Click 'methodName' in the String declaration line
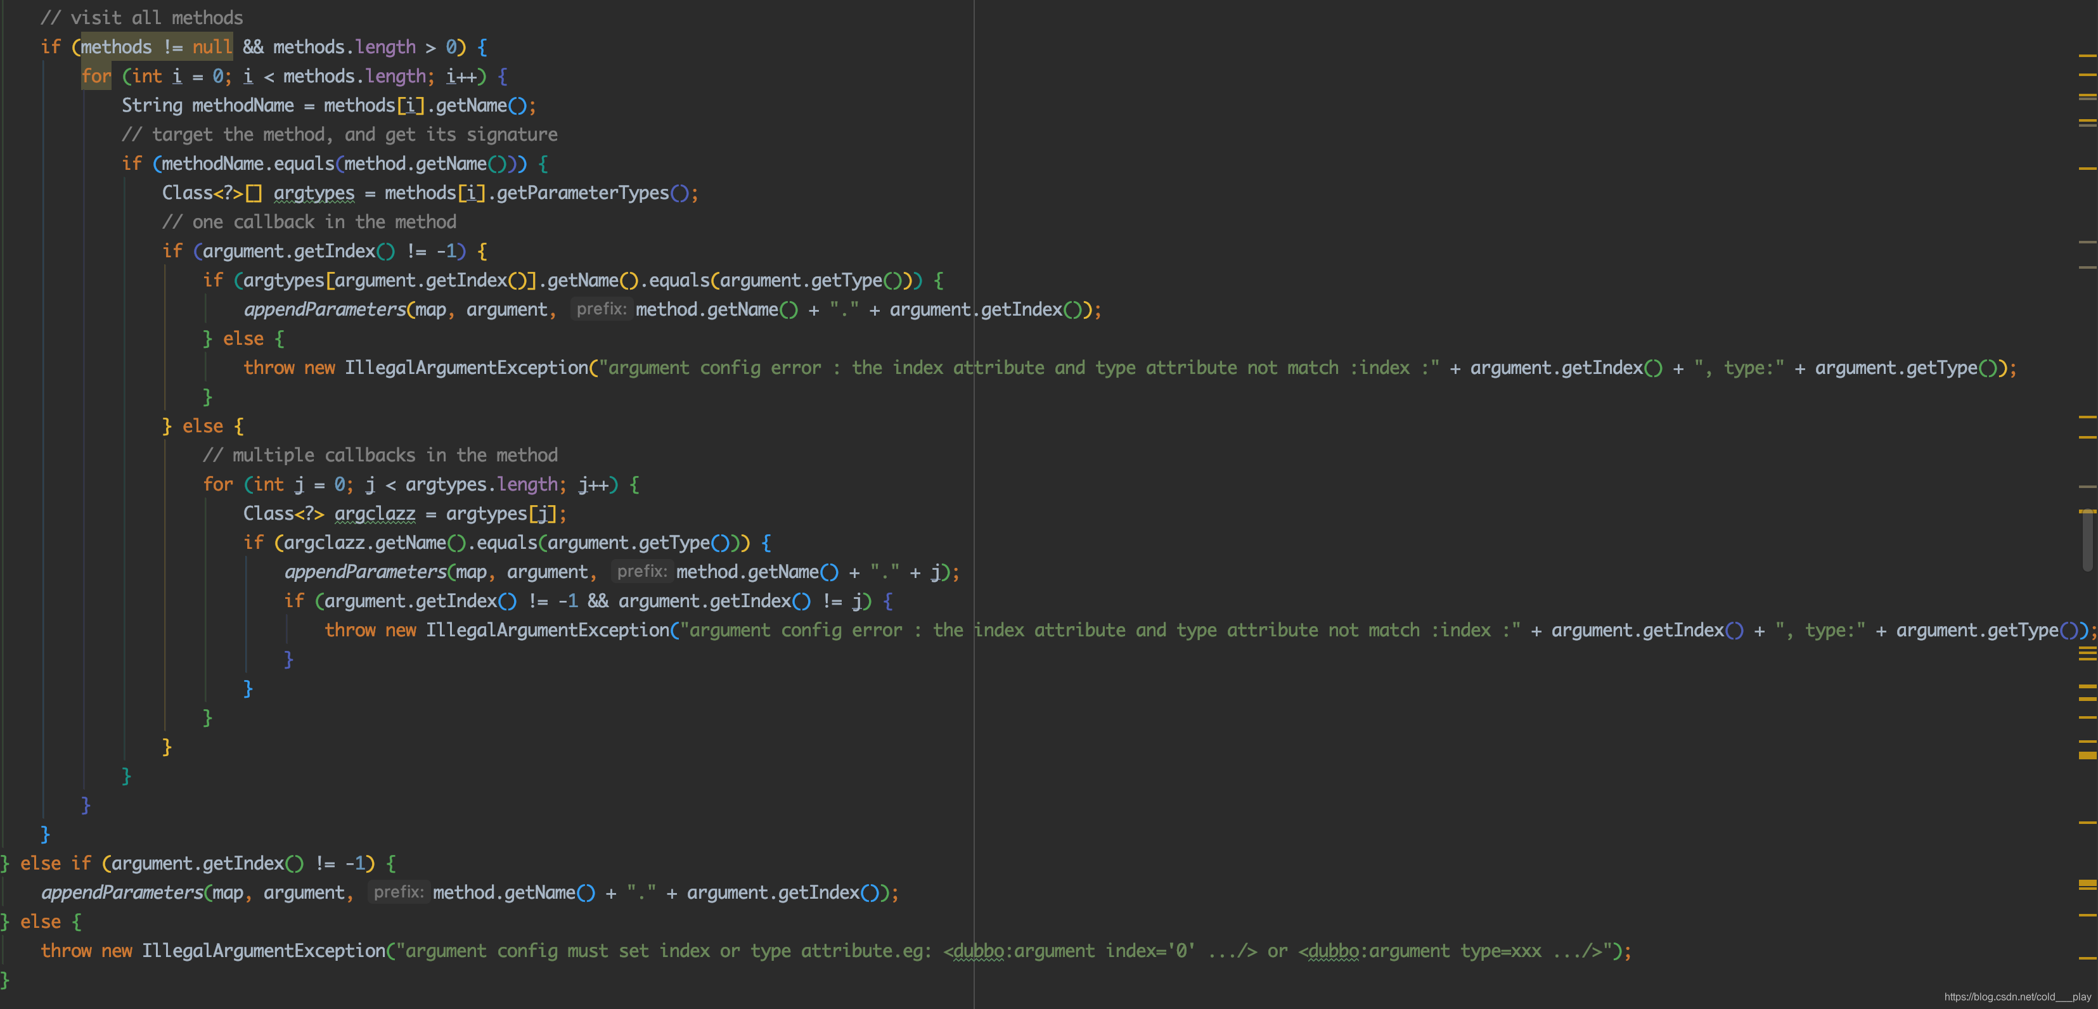Image resolution: width=2098 pixels, height=1009 pixels. pos(243,105)
